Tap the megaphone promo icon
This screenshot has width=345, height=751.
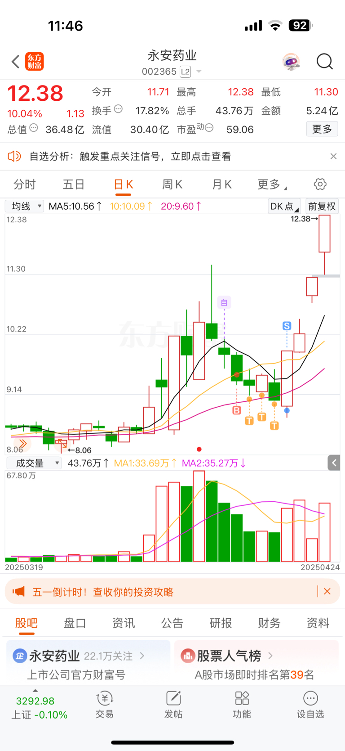pos(19,591)
